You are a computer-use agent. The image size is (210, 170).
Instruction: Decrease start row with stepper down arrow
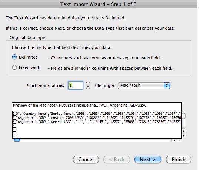(88, 87)
